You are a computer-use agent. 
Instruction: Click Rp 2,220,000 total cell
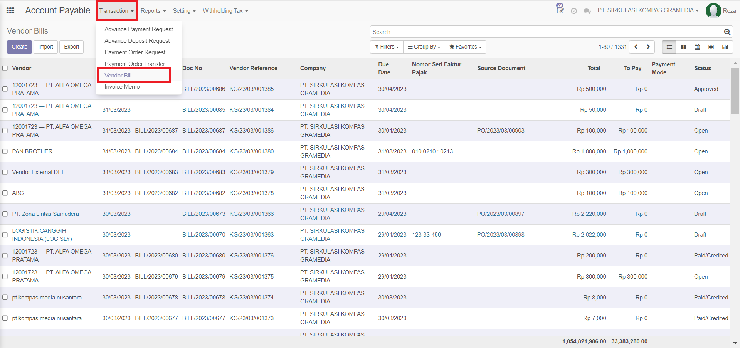pyautogui.click(x=589, y=214)
